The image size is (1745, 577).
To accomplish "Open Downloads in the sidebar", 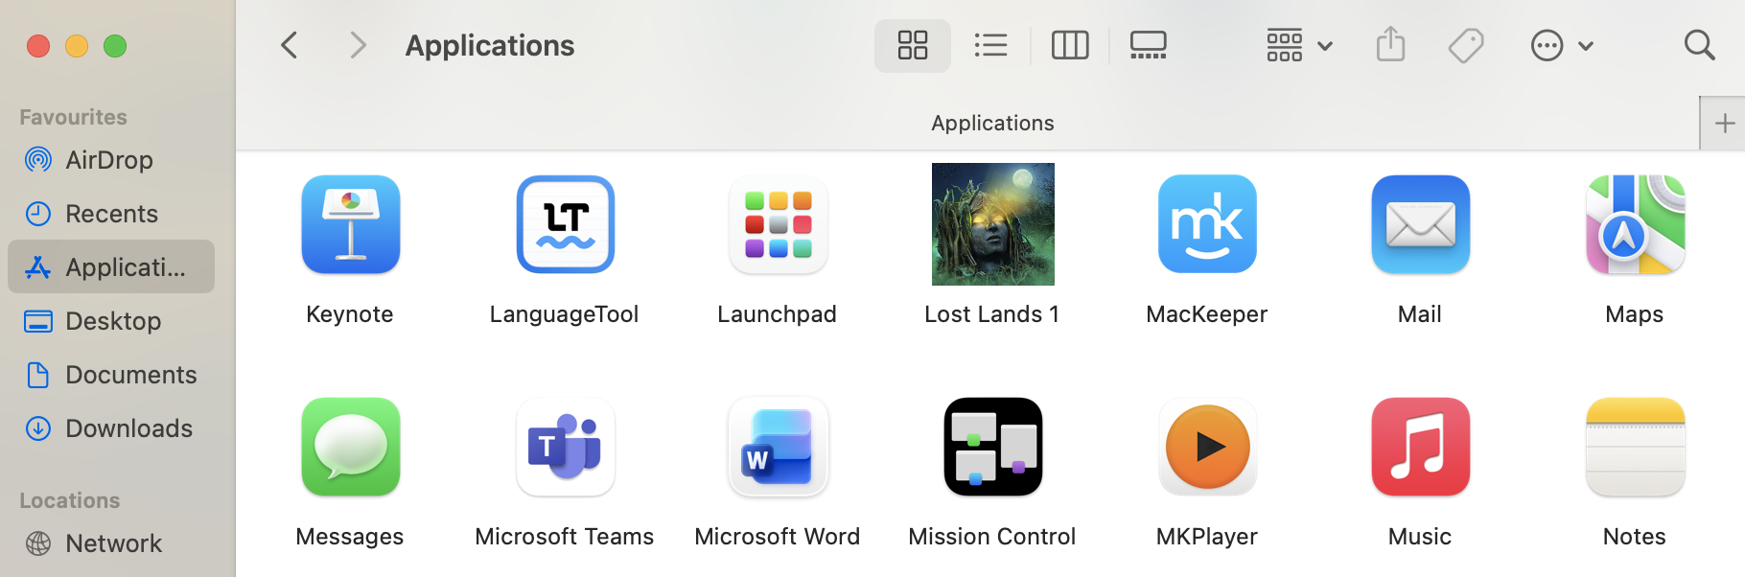I will pos(111,428).
